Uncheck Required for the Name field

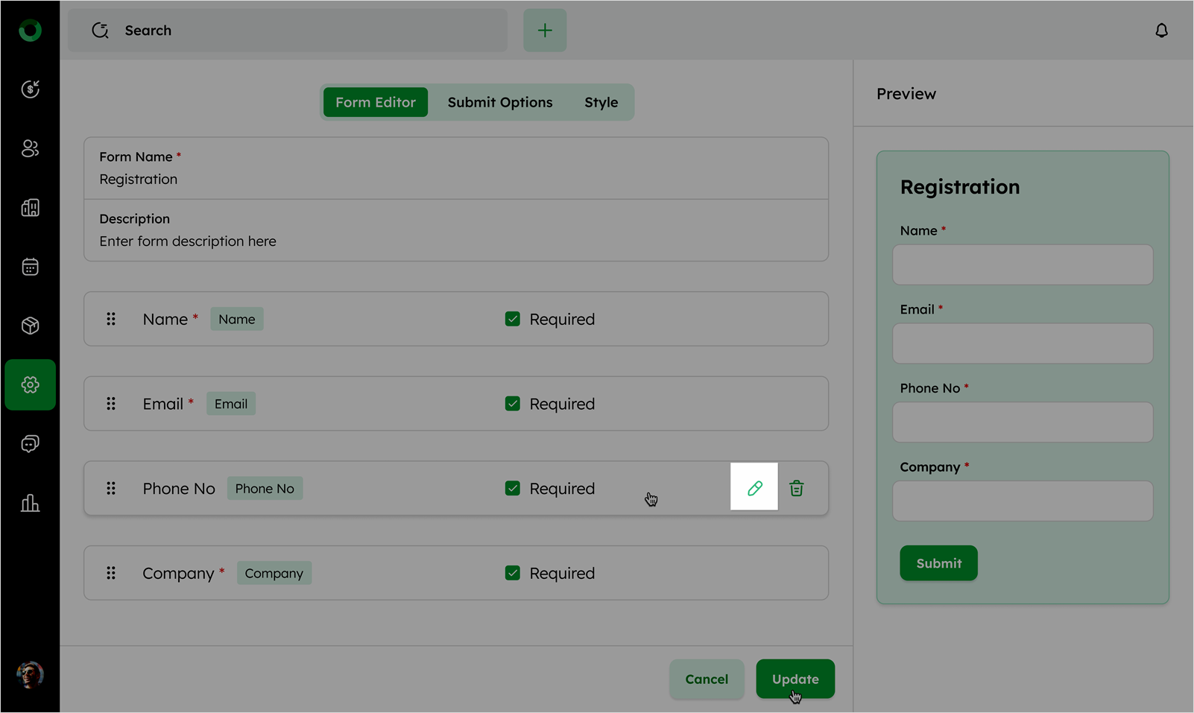click(x=512, y=319)
